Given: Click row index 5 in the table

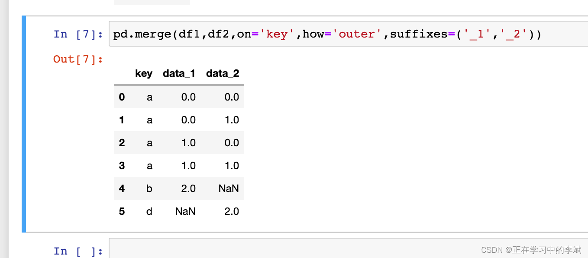Looking at the screenshot, I should click(122, 211).
